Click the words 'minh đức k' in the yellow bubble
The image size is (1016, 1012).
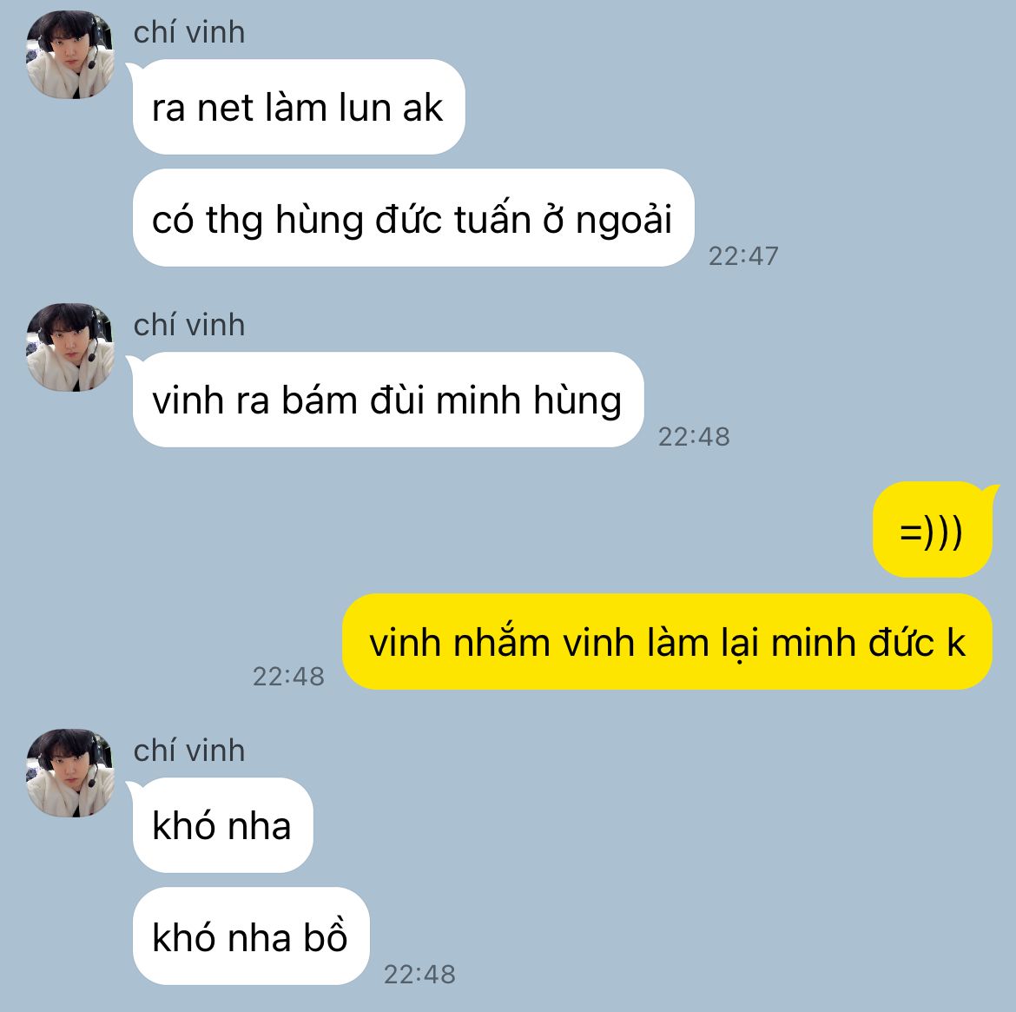coord(868,643)
